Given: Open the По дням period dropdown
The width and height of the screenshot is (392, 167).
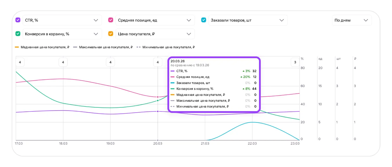Looking at the screenshot, I should (351, 20).
